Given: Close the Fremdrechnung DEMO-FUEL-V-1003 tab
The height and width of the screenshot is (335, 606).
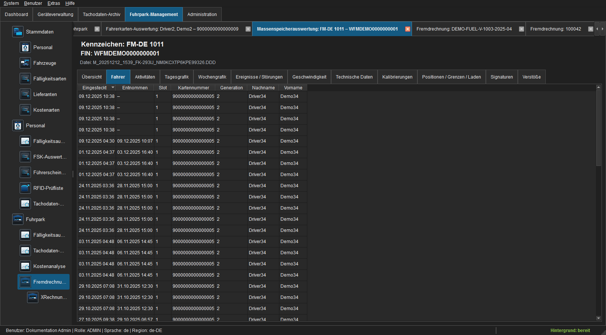Looking at the screenshot, I should click(x=522, y=29).
